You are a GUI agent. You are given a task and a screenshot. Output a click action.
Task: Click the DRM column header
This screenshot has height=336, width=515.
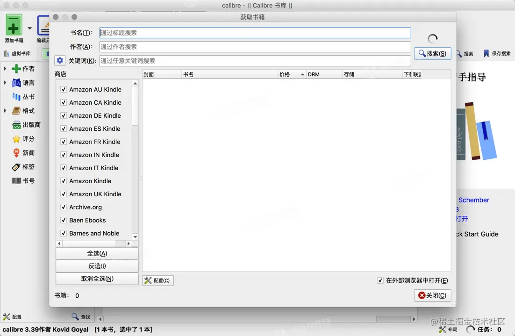[x=324, y=74]
